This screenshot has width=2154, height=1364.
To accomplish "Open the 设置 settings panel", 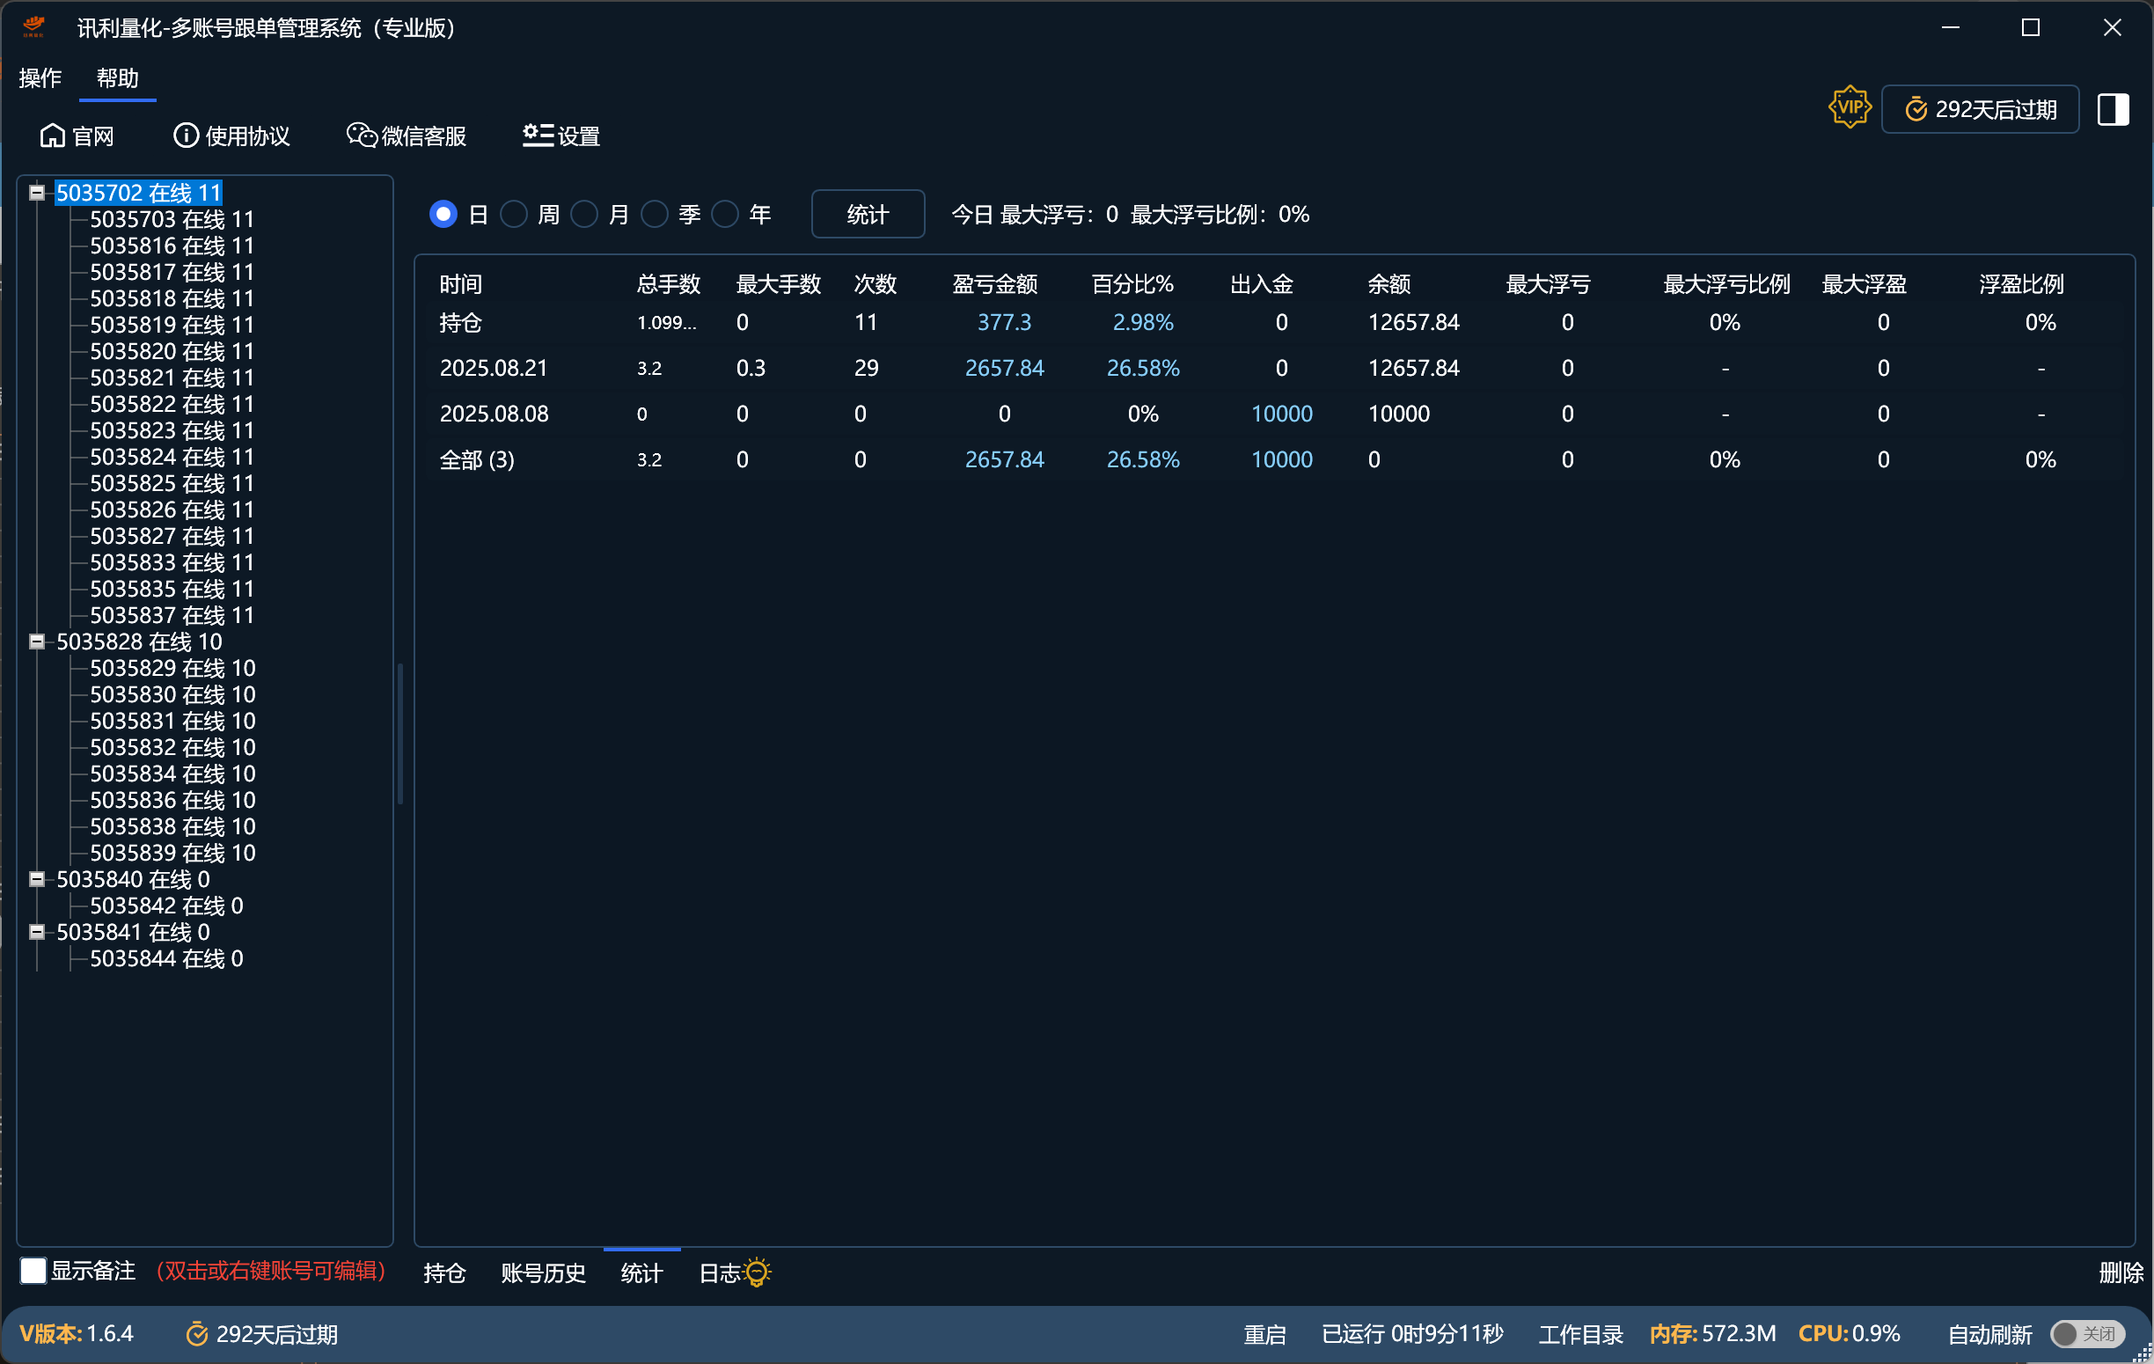I will pos(535,135).
